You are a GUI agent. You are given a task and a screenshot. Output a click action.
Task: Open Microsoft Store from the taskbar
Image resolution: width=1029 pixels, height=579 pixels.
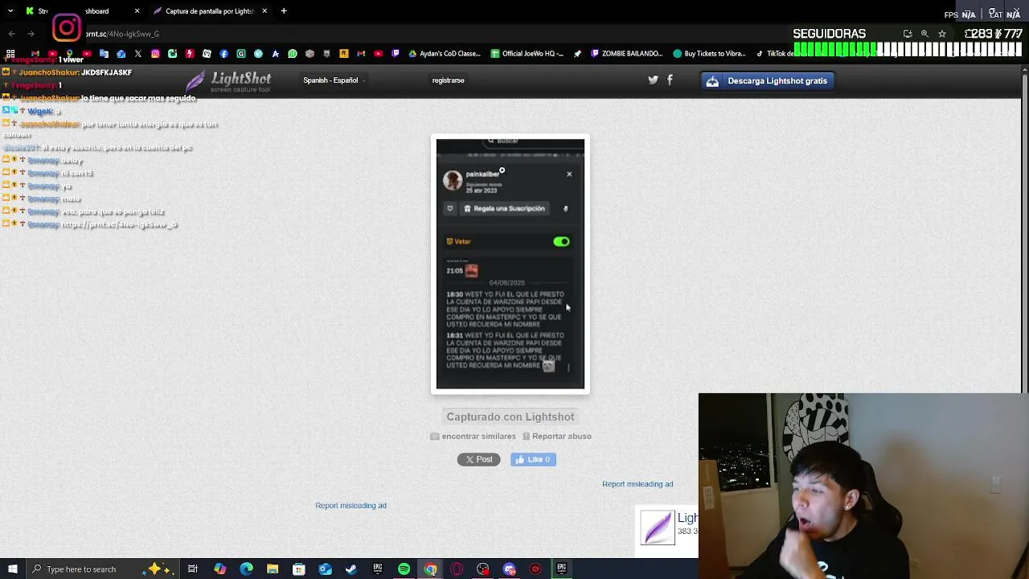coord(298,569)
